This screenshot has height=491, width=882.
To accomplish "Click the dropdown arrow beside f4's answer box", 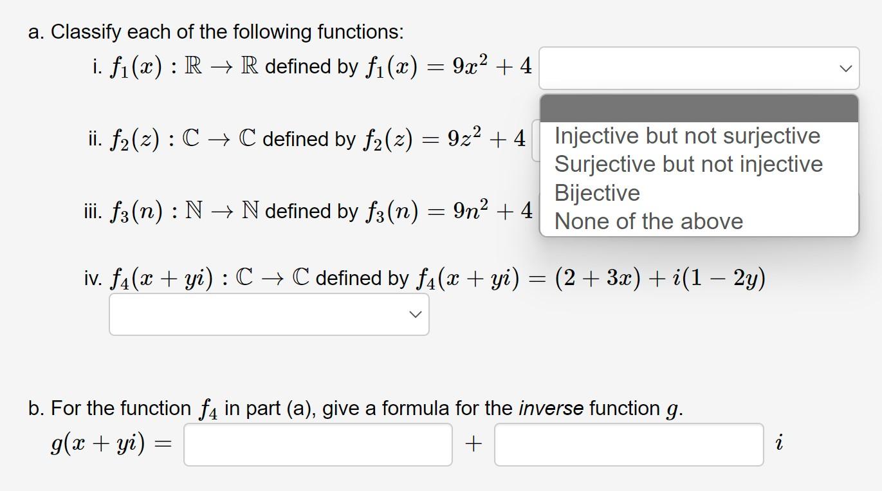I will pos(415,314).
